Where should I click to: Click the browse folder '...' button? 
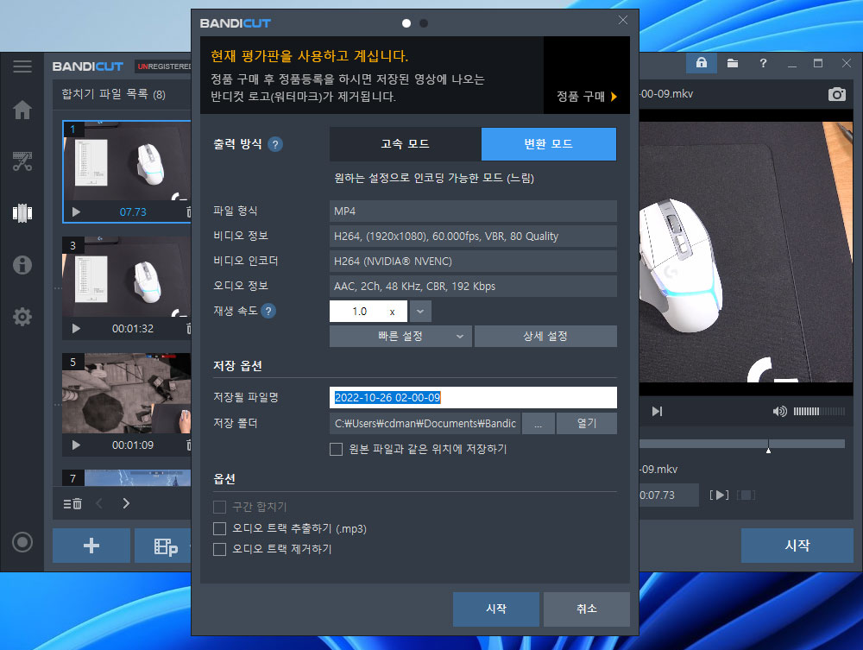pos(538,424)
